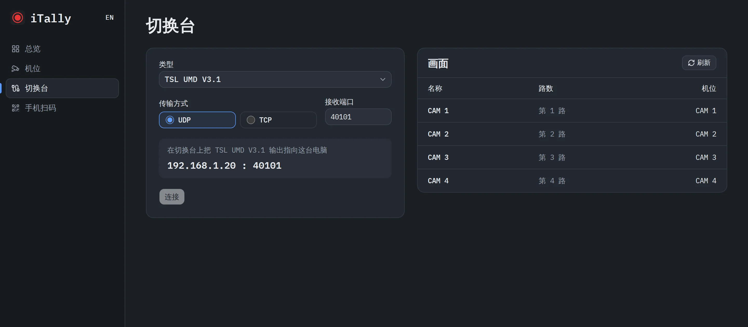Click the 机位 table column header
748x327 pixels.
709,88
